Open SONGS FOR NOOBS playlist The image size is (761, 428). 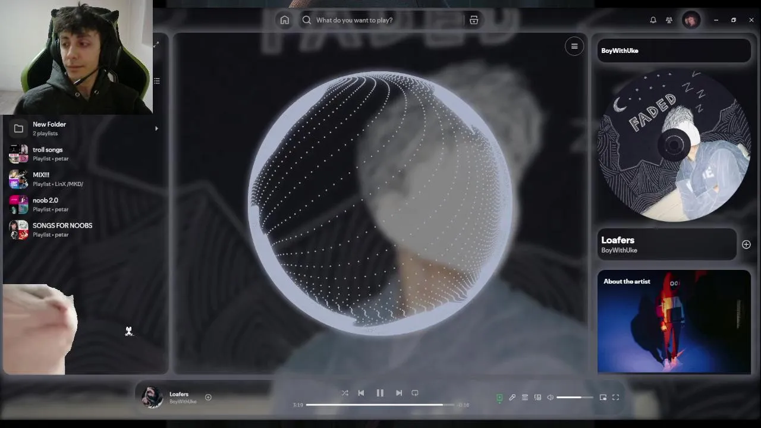[83, 229]
